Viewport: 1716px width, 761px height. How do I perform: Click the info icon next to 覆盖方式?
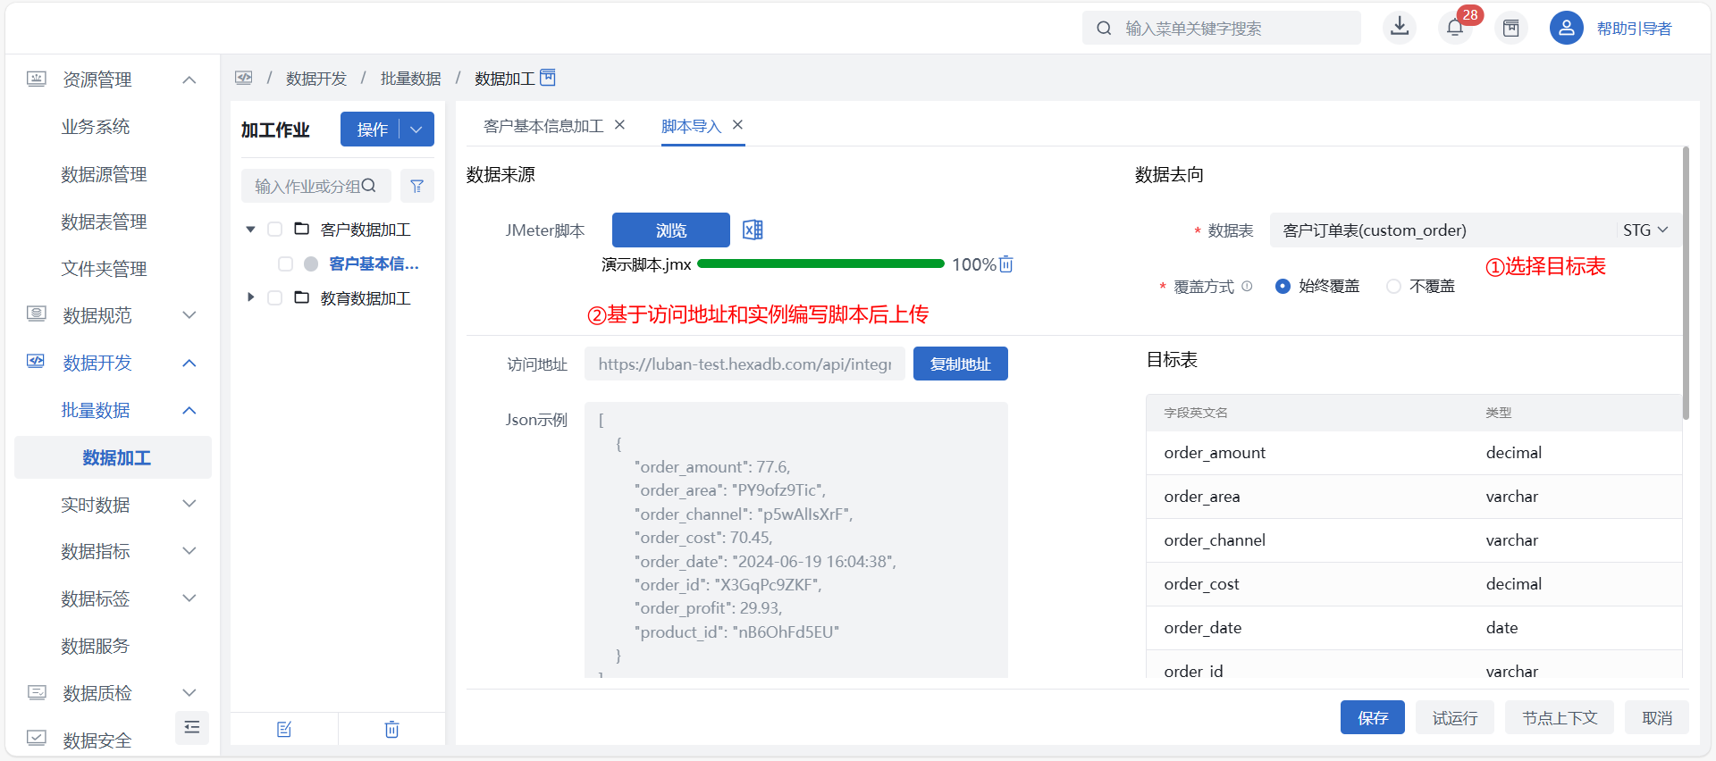(x=1247, y=286)
